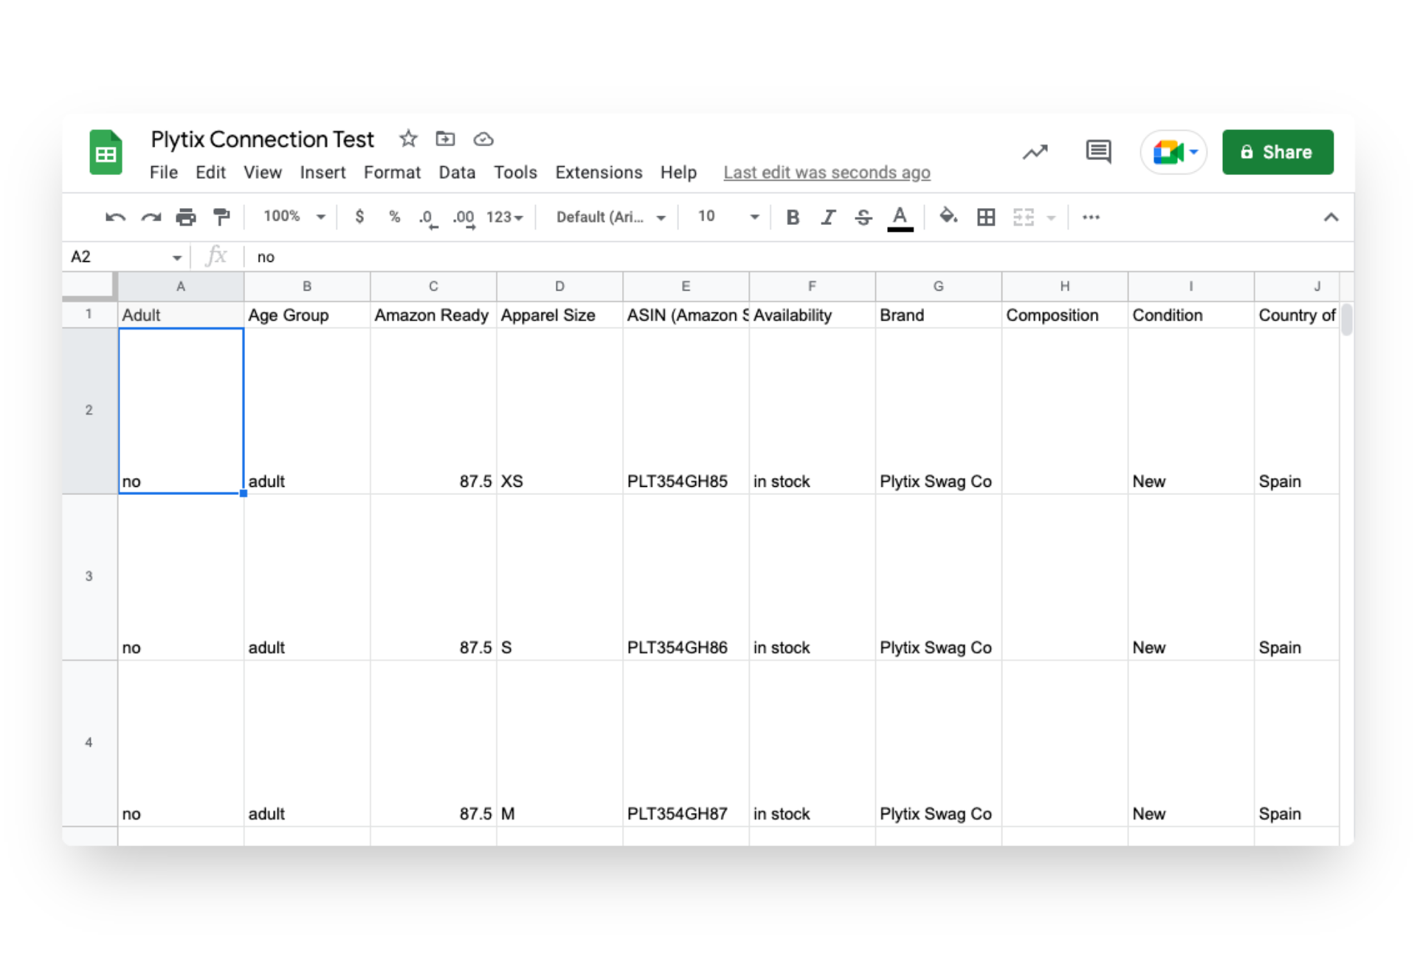The image size is (1417, 959).
Task: Collapse the menus with the chevron
Action: (x=1331, y=217)
